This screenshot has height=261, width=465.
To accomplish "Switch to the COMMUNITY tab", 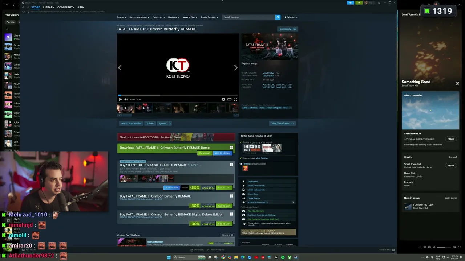I will coord(66,7).
